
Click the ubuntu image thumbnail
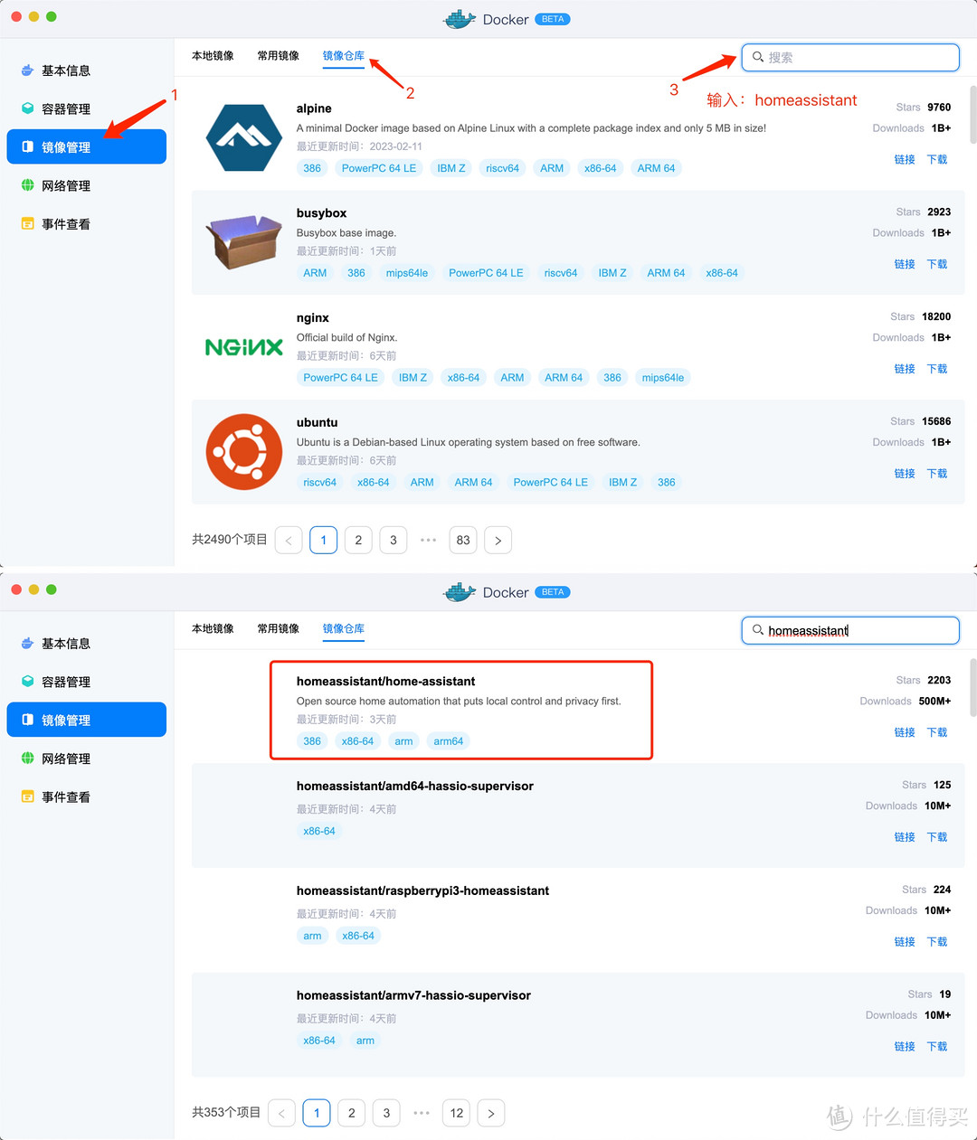[242, 452]
